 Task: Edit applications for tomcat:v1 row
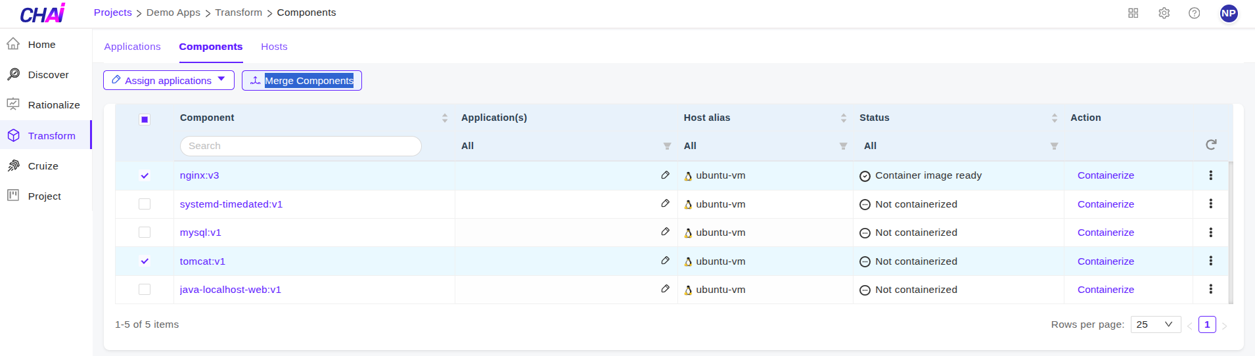[666, 261]
